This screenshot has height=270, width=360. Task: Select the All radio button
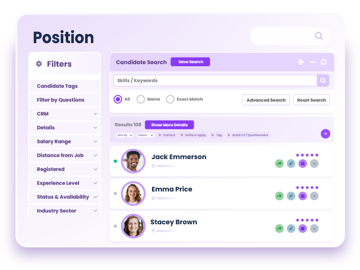click(118, 100)
